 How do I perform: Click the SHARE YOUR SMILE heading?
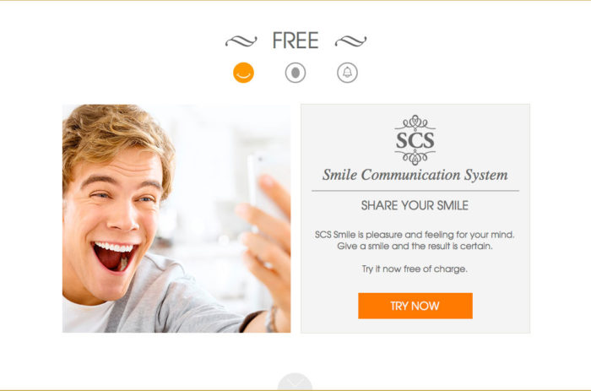click(415, 205)
